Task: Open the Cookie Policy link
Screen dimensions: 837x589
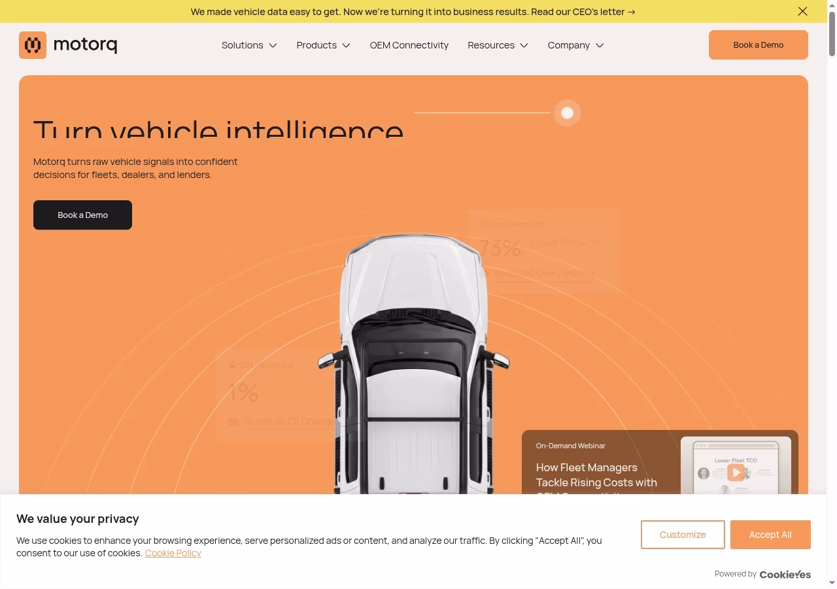Action: (173, 553)
